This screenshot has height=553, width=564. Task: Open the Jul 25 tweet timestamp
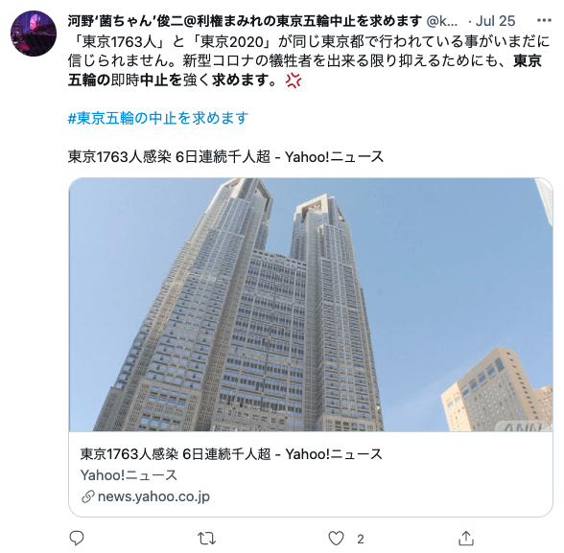click(x=495, y=21)
